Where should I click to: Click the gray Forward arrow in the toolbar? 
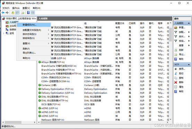coord(7,12)
